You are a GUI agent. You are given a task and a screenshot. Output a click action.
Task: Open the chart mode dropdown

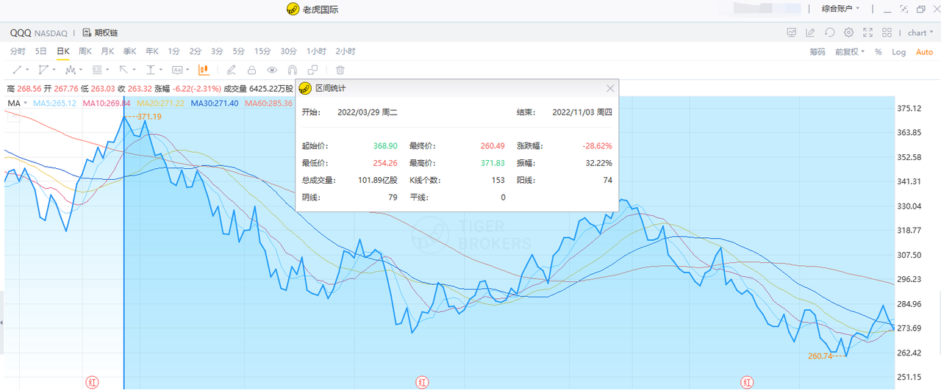point(919,32)
